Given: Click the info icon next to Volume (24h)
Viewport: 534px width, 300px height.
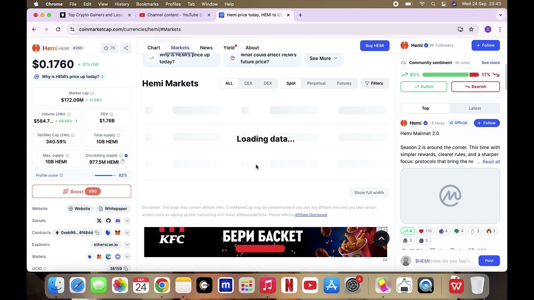Looking at the screenshot, I should tap(69, 114).
